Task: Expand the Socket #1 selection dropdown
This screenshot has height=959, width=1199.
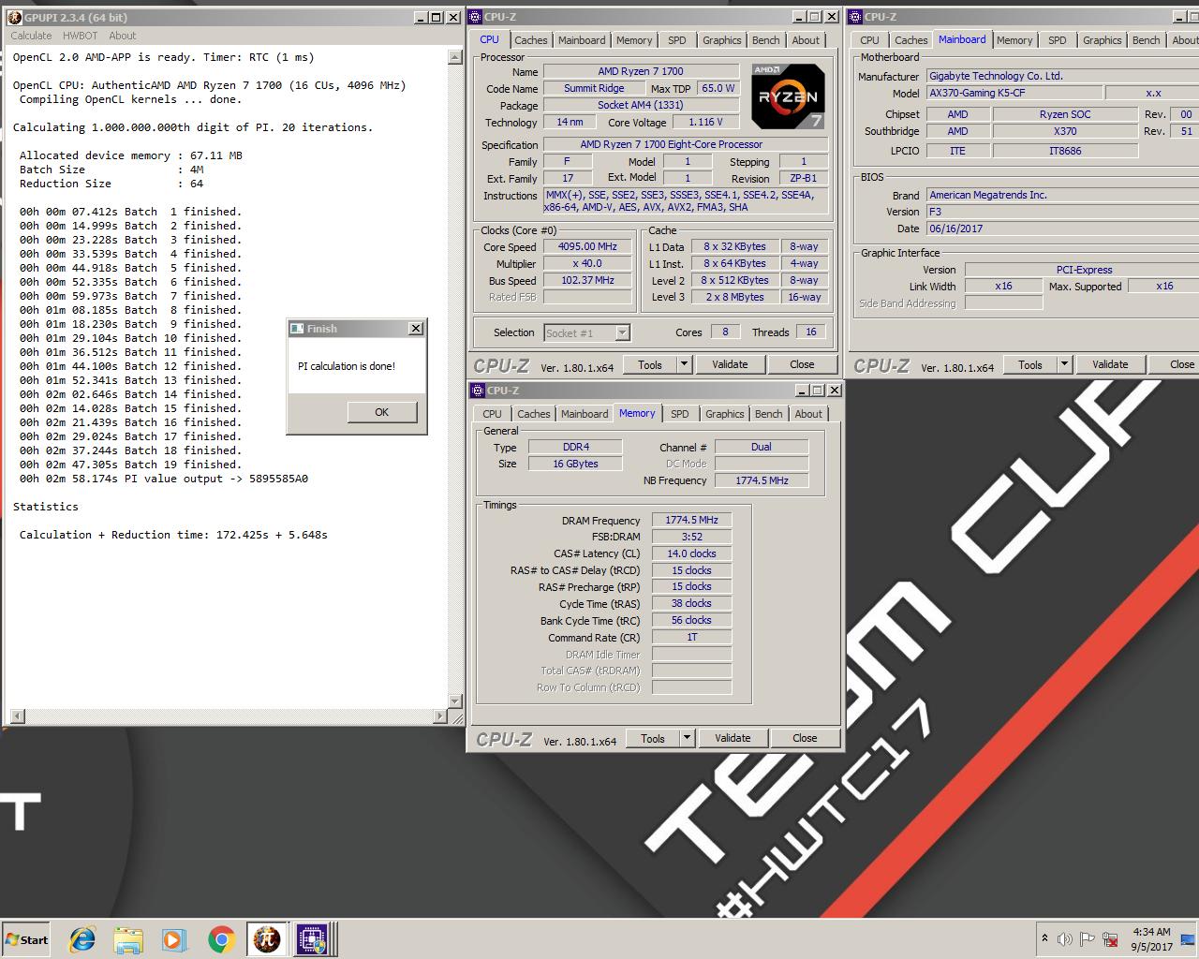Action: [x=622, y=332]
